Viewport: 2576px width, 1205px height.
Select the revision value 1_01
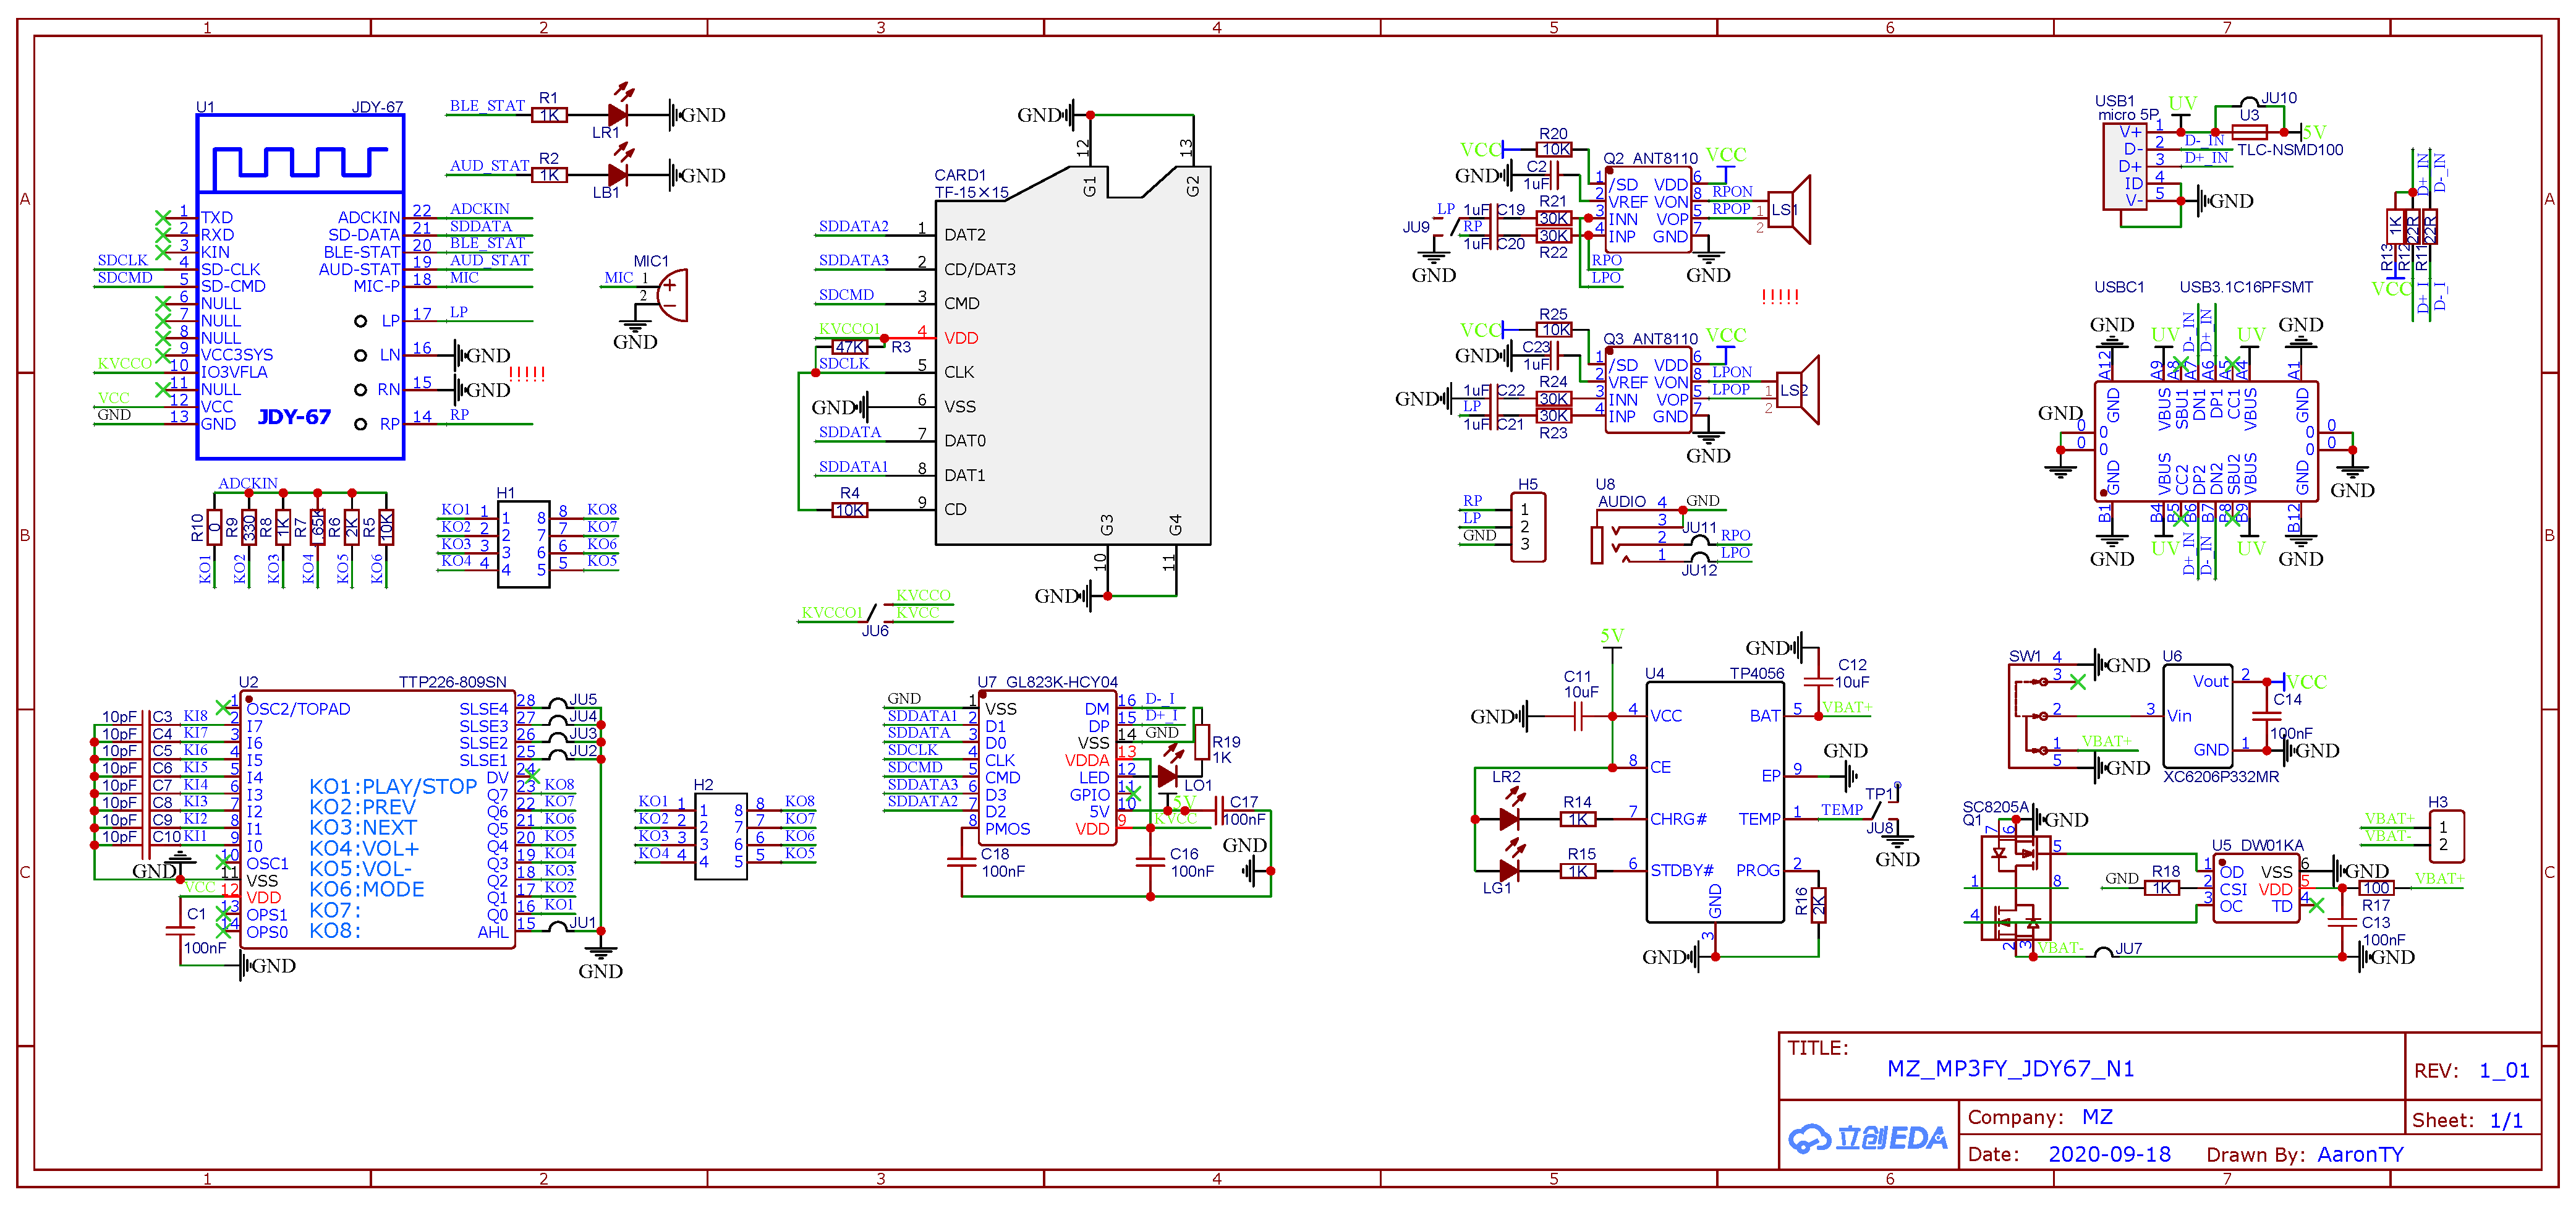click(2504, 1070)
